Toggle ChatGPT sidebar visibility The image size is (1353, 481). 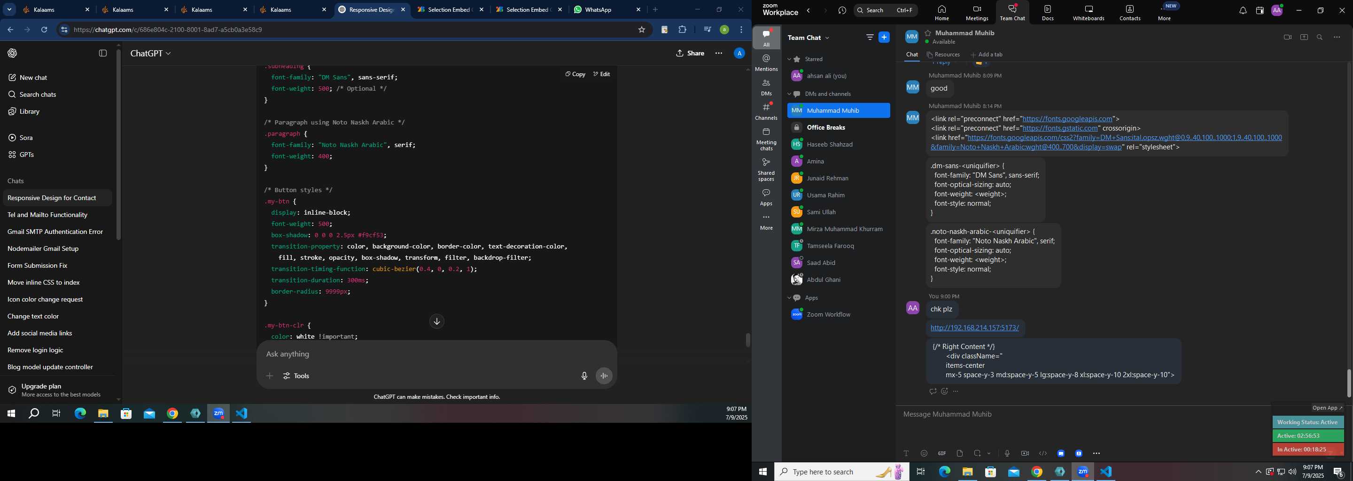coord(103,53)
